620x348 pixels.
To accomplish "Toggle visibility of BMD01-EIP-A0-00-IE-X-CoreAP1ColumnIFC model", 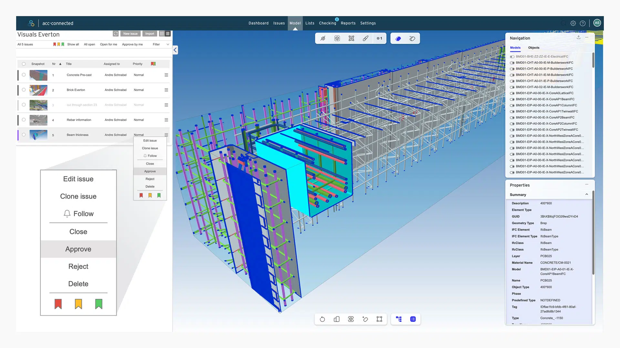I will tap(512, 105).
